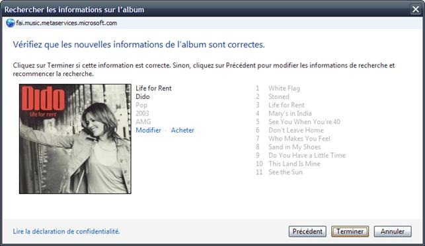This screenshot has height=246, width=425.
Task: Click Sand in My Shoes track
Action: point(294,147)
